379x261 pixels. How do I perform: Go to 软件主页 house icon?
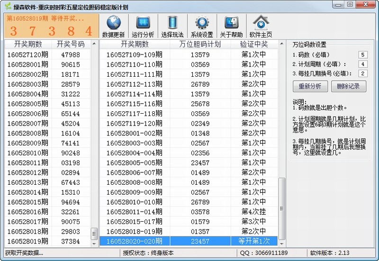click(261, 23)
